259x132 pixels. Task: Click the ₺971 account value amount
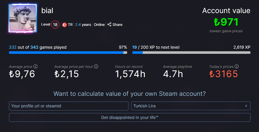tap(226, 22)
